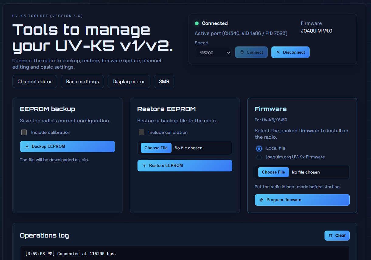This screenshot has width=371, height=260.
Task: Open the SMR panel
Action: tap(164, 81)
